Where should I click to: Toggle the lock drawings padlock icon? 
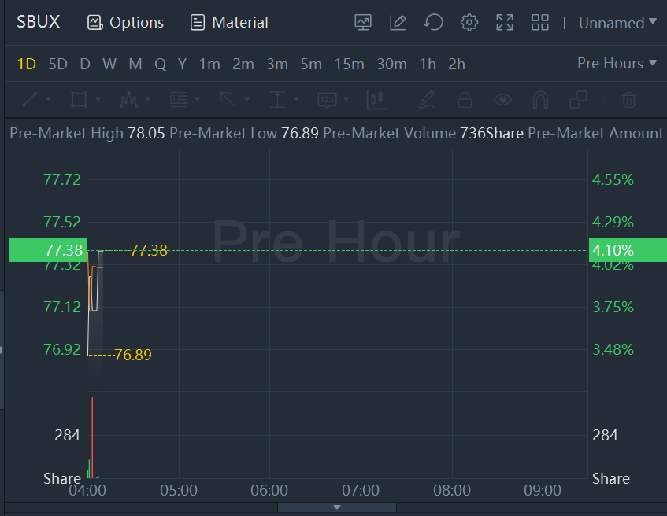[465, 100]
